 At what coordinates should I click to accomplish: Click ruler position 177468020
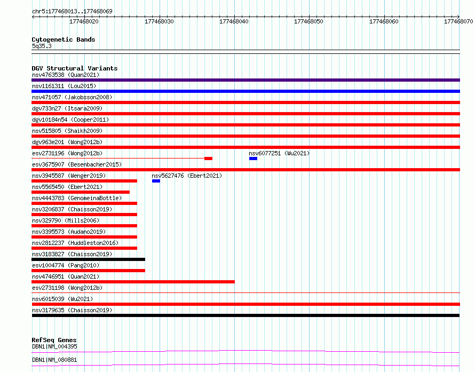click(x=84, y=21)
